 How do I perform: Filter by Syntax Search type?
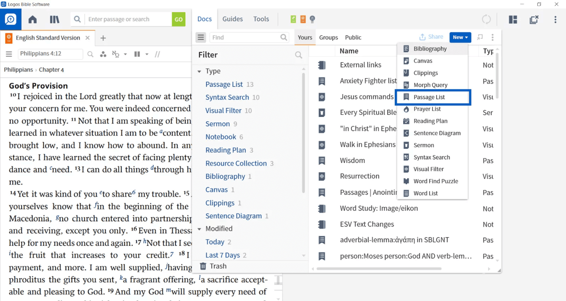click(x=227, y=97)
